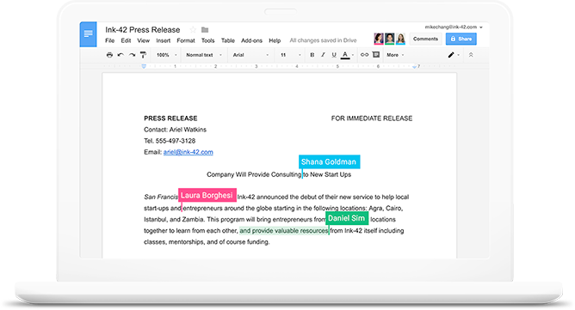Open the Normal text style dropdown
Screen dimensions: 575x310
click(x=204, y=55)
